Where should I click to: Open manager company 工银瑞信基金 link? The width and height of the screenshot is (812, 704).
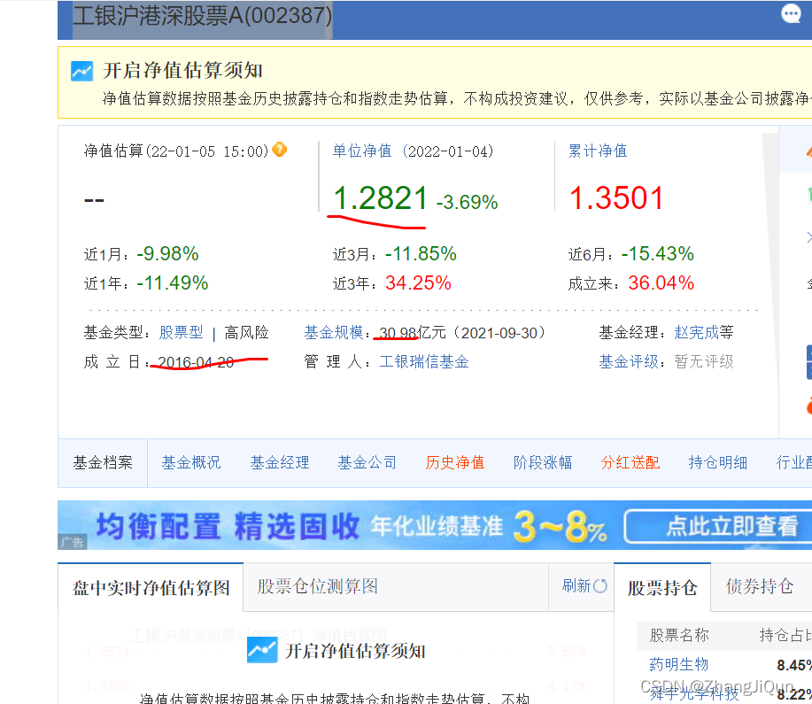coord(424,361)
